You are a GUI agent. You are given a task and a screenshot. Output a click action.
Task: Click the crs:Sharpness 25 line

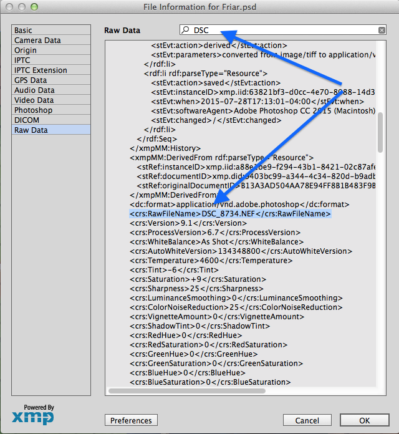pos(196,289)
